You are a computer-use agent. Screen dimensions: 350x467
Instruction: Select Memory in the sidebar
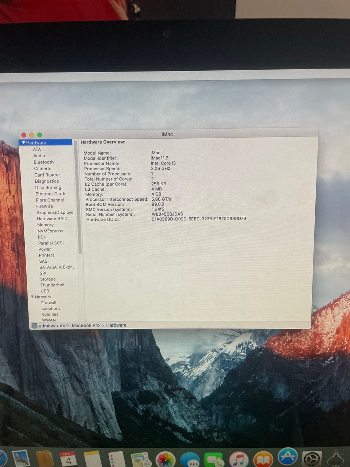pyautogui.click(x=45, y=225)
